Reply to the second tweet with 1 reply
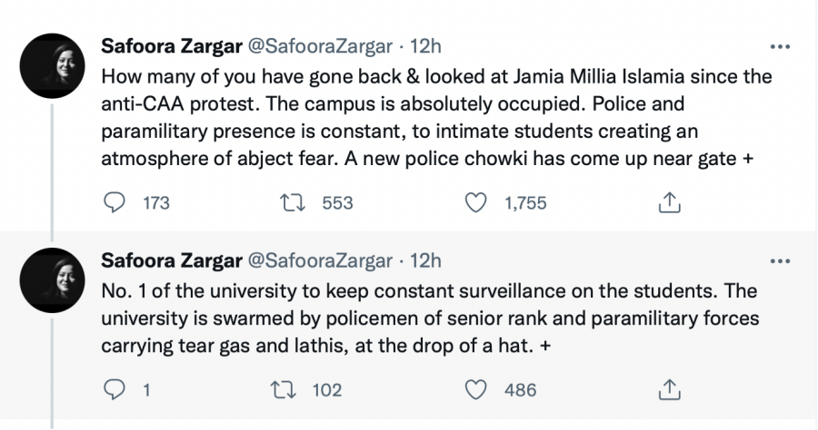Image resolution: width=818 pixels, height=430 pixels. tap(115, 389)
